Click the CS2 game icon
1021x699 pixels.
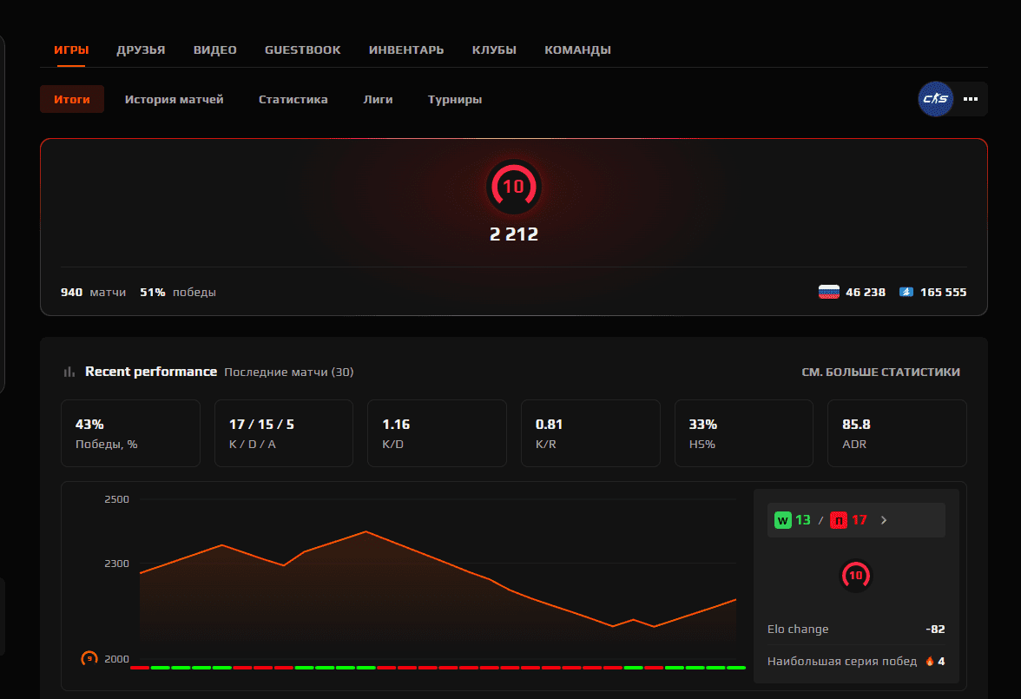coord(935,99)
